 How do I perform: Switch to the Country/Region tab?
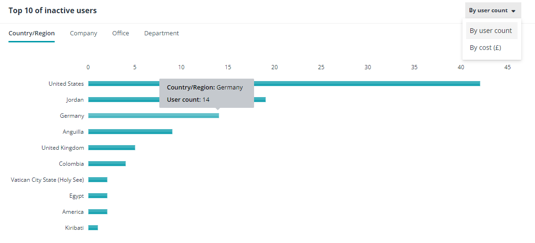click(x=32, y=33)
